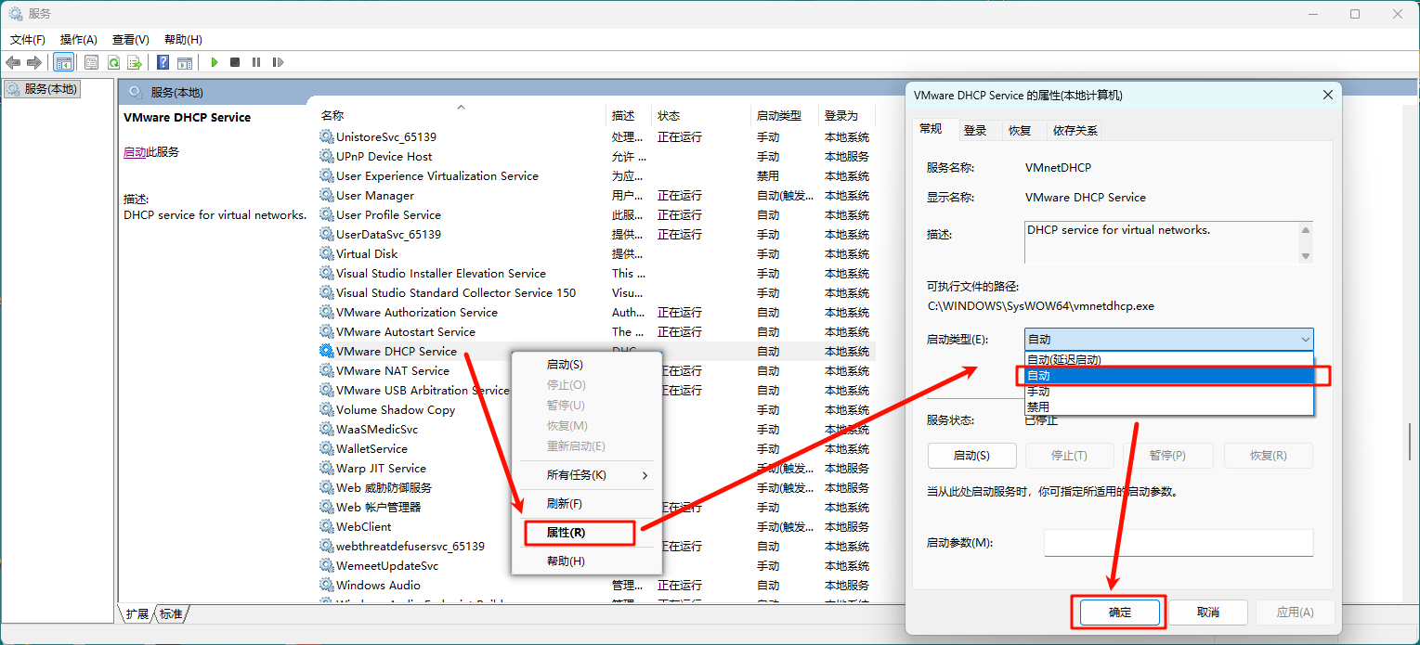1420x645 pixels.
Task: Click the Pause service toolbar icon
Action: 256,62
